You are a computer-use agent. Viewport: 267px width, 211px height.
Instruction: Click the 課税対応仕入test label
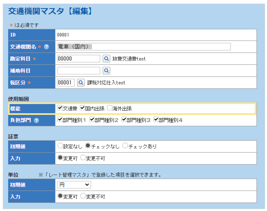[x=106, y=83]
